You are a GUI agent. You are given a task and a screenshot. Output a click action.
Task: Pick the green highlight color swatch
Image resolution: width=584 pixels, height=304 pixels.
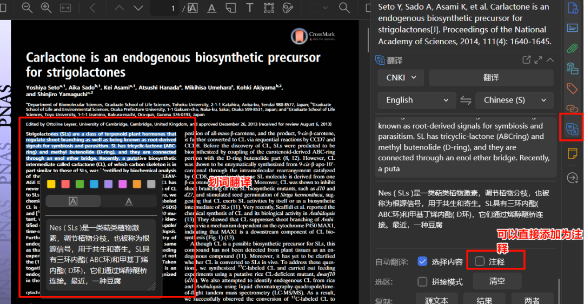point(79,184)
